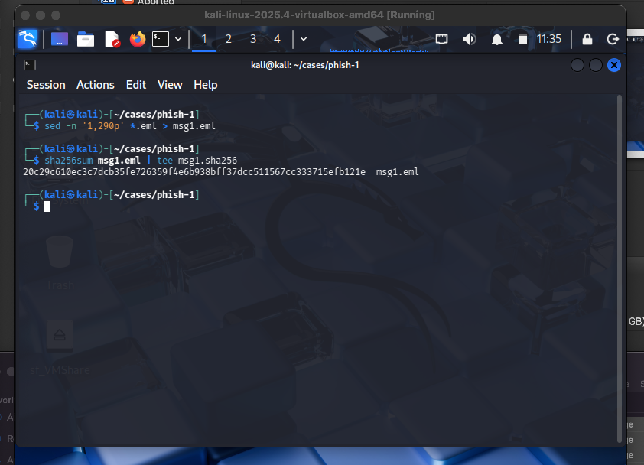Image resolution: width=644 pixels, height=465 pixels.
Task: Expand the terminal launcher dropdown arrow
Action: click(178, 39)
